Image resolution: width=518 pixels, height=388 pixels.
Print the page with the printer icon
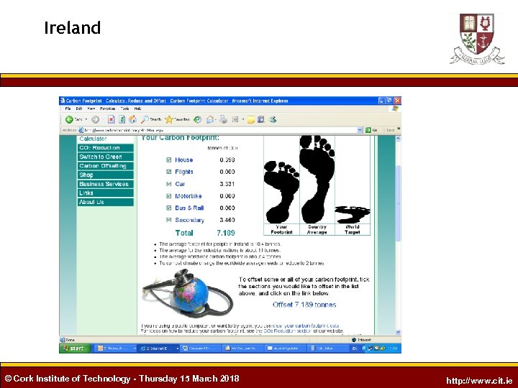click(x=223, y=119)
